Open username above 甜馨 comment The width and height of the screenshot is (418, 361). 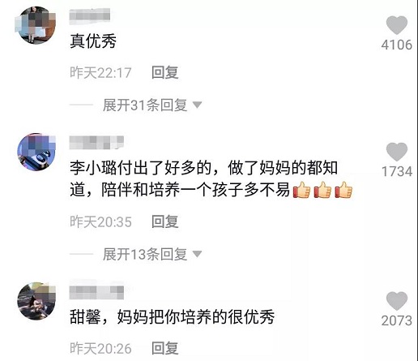pos(96,292)
